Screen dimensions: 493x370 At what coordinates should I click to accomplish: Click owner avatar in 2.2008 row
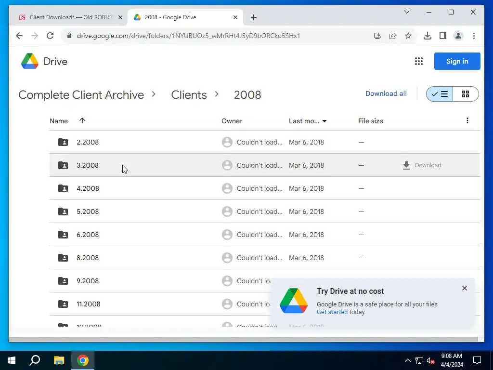[x=227, y=142]
